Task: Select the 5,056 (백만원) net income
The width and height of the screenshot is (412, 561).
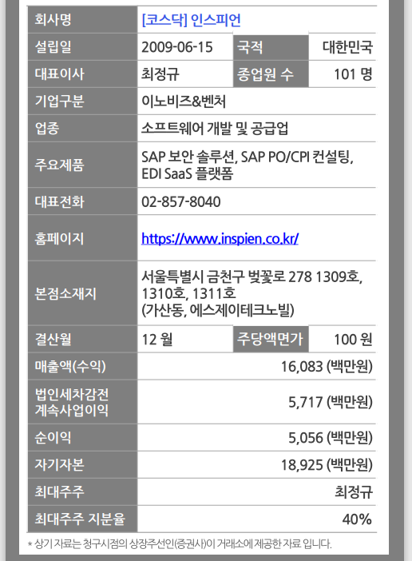Action: pyautogui.click(x=331, y=438)
